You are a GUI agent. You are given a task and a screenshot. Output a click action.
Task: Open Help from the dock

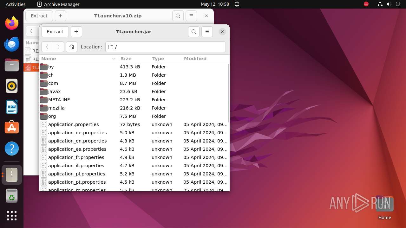click(12, 149)
